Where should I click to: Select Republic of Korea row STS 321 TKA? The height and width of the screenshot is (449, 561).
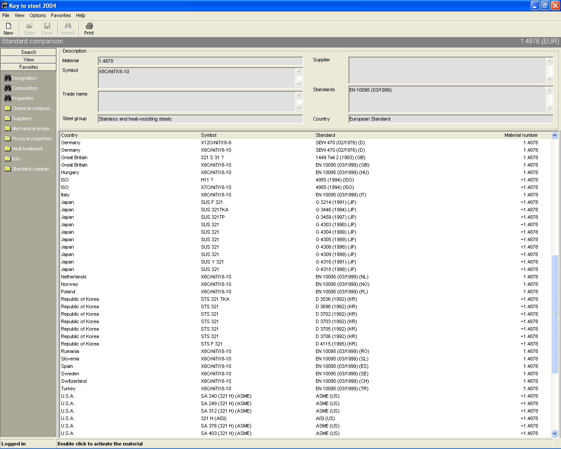click(305, 299)
